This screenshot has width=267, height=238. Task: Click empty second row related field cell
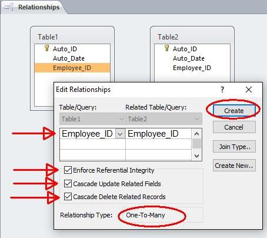(158, 144)
